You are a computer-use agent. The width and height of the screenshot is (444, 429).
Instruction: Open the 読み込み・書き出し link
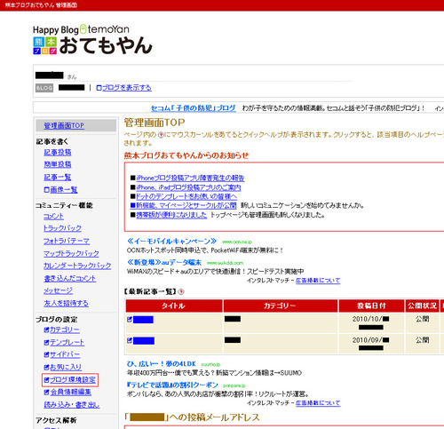[x=72, y=405]
